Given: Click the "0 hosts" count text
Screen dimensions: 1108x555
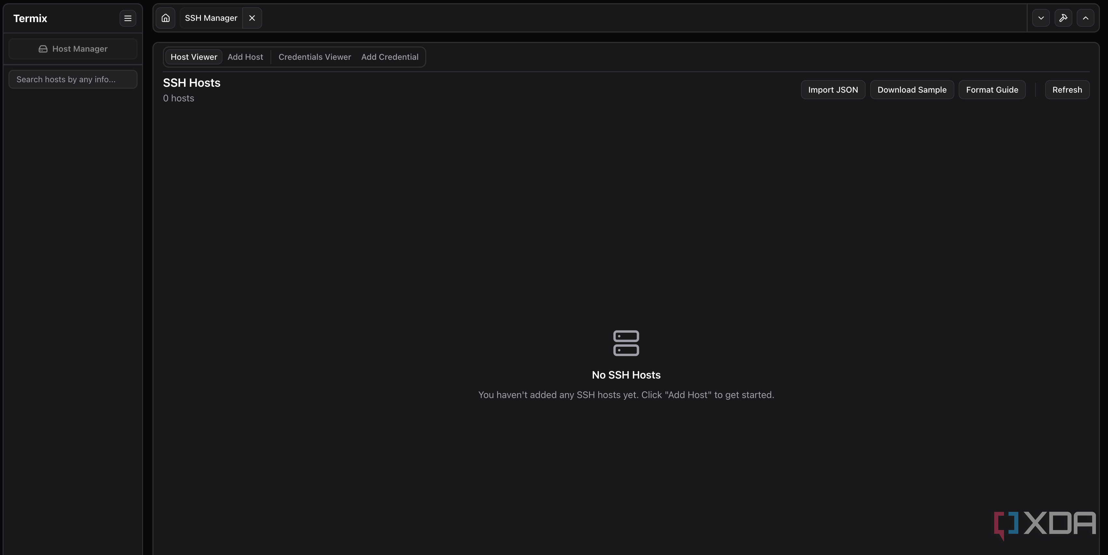Looking at the screenshot, I should click(x=178, y=98).
